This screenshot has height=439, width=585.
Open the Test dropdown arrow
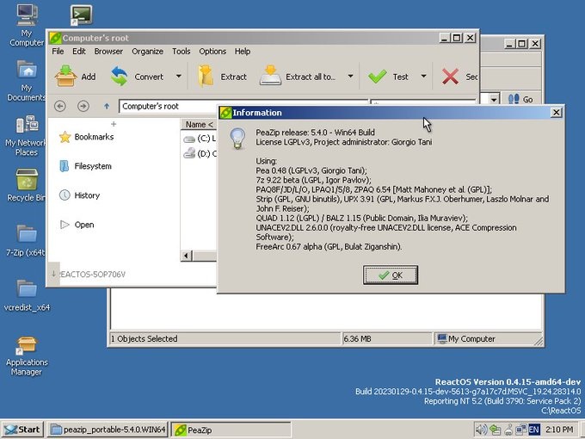click(x=423, y=76)
